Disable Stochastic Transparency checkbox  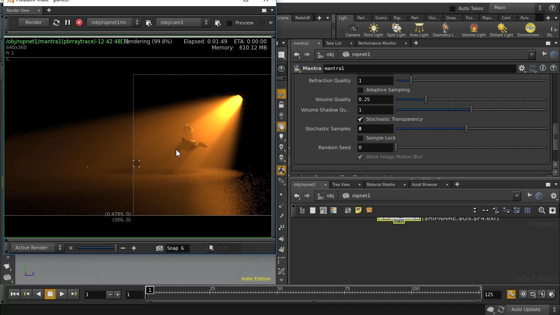point(360,119)
